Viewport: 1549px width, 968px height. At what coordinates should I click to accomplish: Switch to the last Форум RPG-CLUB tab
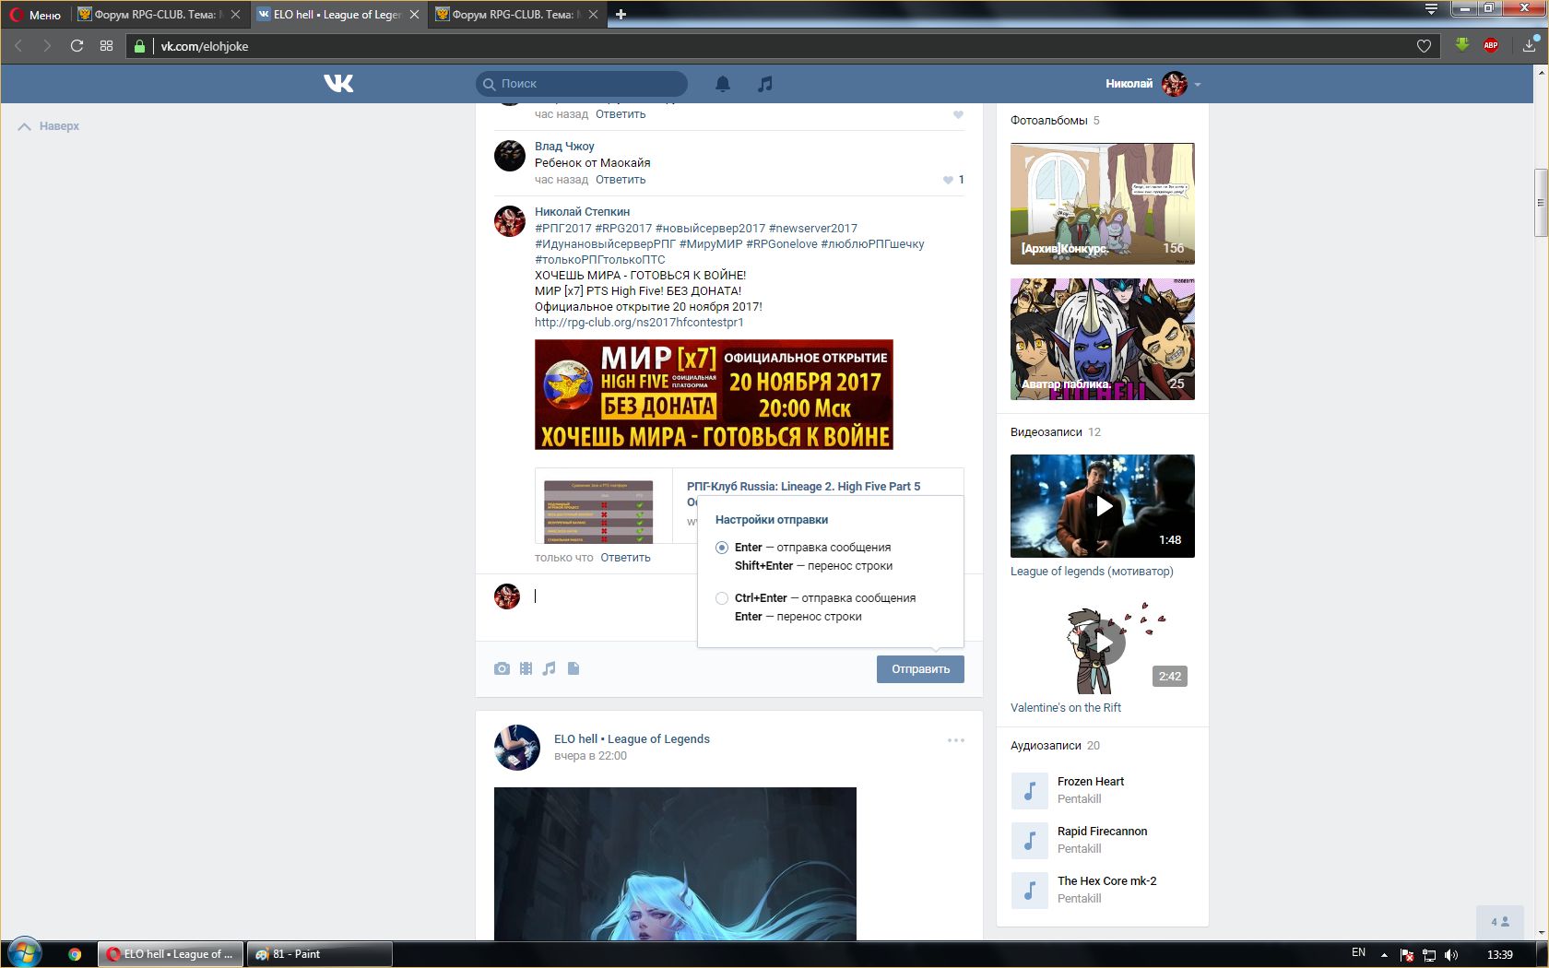(x=516, y=15)
